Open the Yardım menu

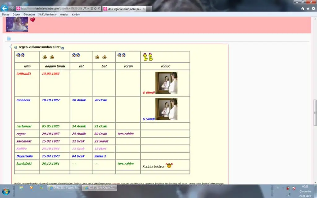(x=76, y=15)
